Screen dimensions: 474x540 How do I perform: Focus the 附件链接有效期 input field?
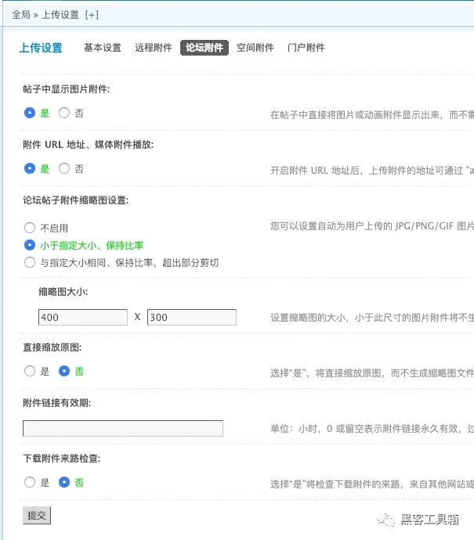123,428
